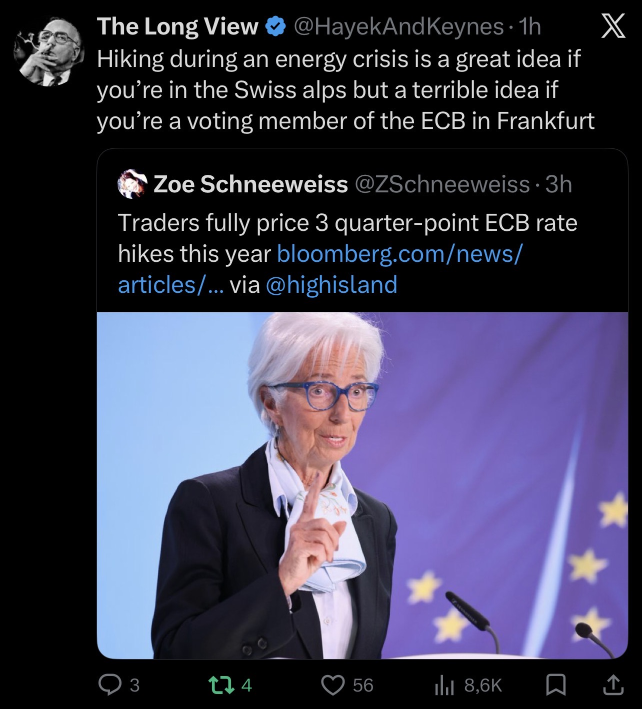
Task: Click the display name The Long View
Action: point(177,27)
